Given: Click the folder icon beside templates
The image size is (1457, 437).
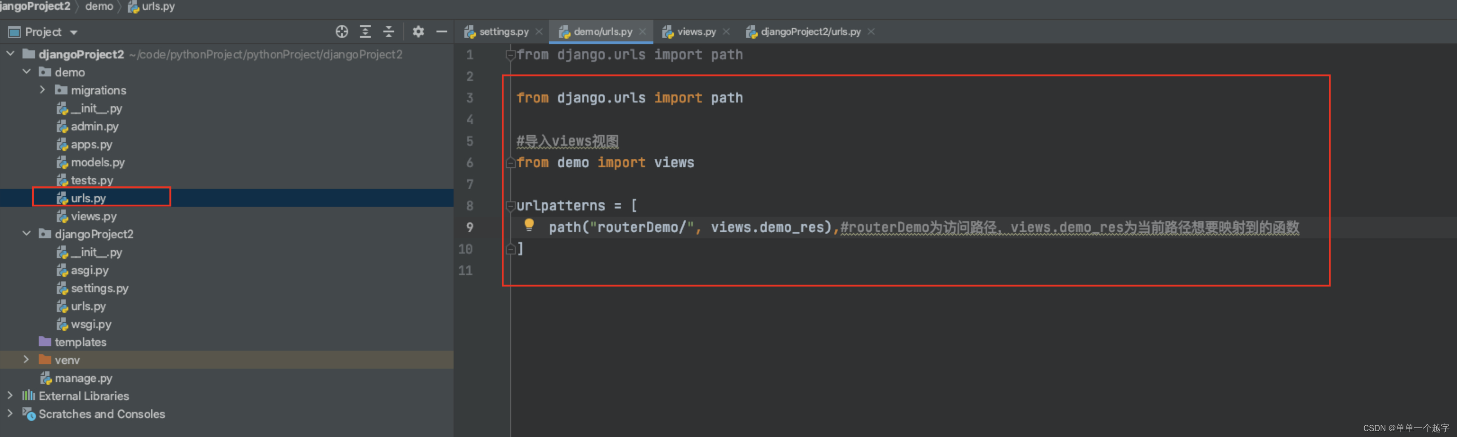Looking at the screenshot, I should click(x=45, y=341).
